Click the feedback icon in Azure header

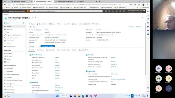124,11
